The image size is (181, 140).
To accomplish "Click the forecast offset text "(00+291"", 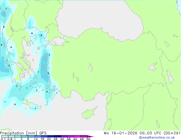I will 172,133.
